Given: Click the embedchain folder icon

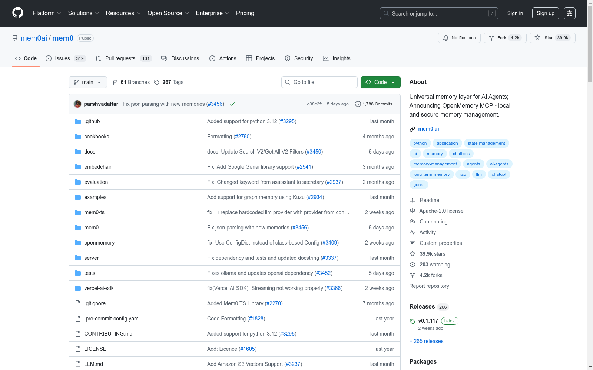Looking at the screenshot, I should 78,167.
